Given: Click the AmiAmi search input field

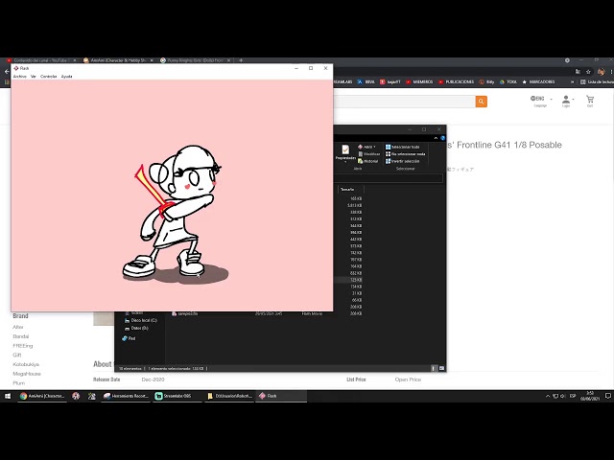Looking at the screenshot, I should click(404, 102).
